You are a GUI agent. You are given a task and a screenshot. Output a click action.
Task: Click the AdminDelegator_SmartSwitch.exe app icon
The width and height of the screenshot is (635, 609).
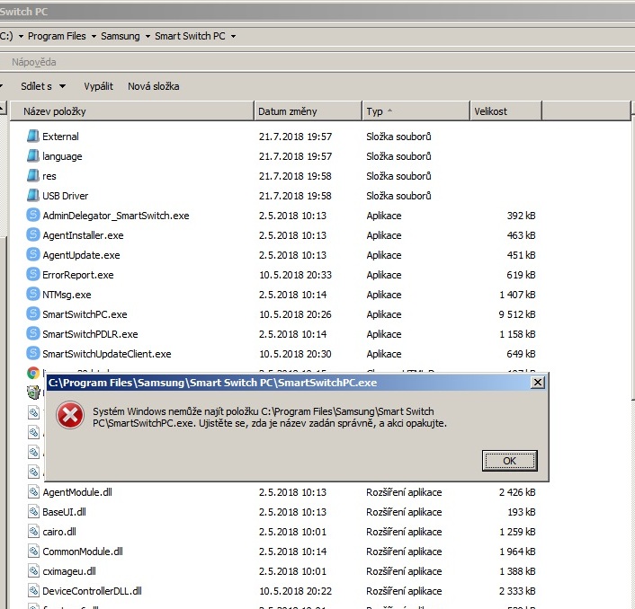pyautogui.click(x=33, y=216)
